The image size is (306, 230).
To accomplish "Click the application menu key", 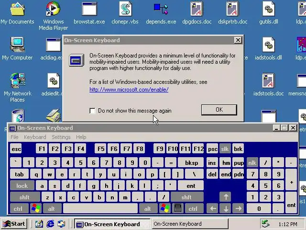I will (x=177, y=208).
